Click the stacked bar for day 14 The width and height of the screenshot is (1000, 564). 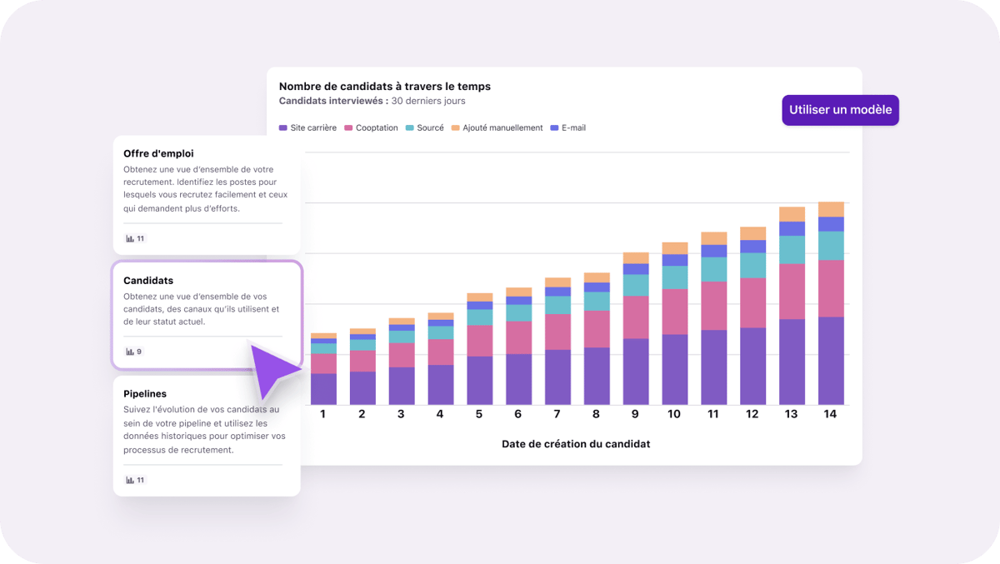coord(831,304)
